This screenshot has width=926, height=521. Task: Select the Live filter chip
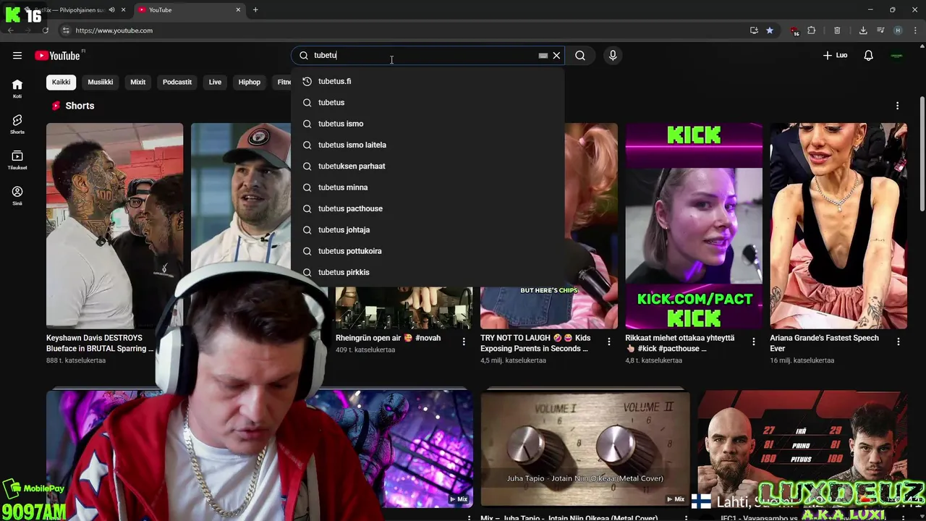click(x=215, y=82)
